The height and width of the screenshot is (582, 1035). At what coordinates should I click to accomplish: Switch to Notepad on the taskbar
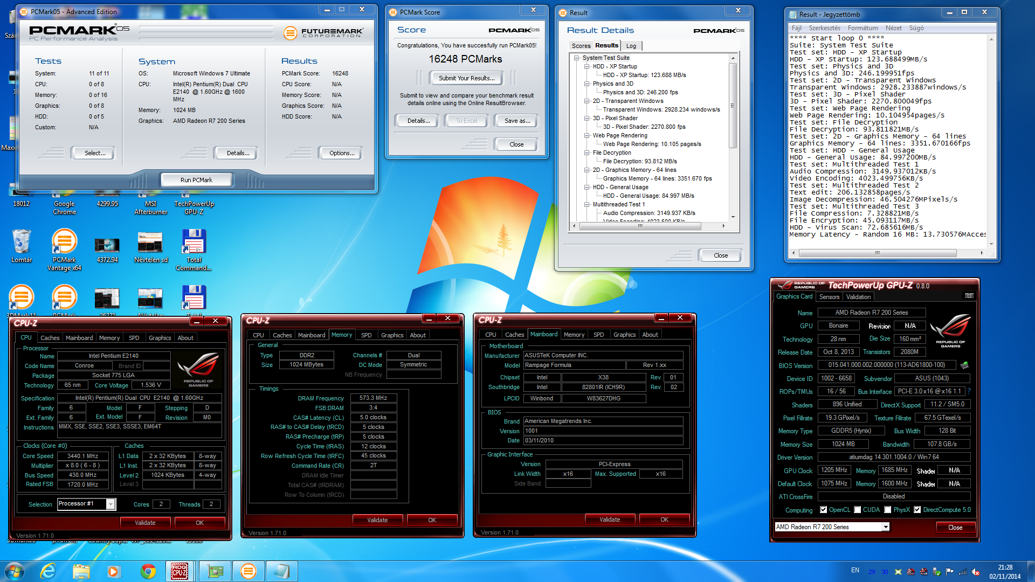(281, 571)
